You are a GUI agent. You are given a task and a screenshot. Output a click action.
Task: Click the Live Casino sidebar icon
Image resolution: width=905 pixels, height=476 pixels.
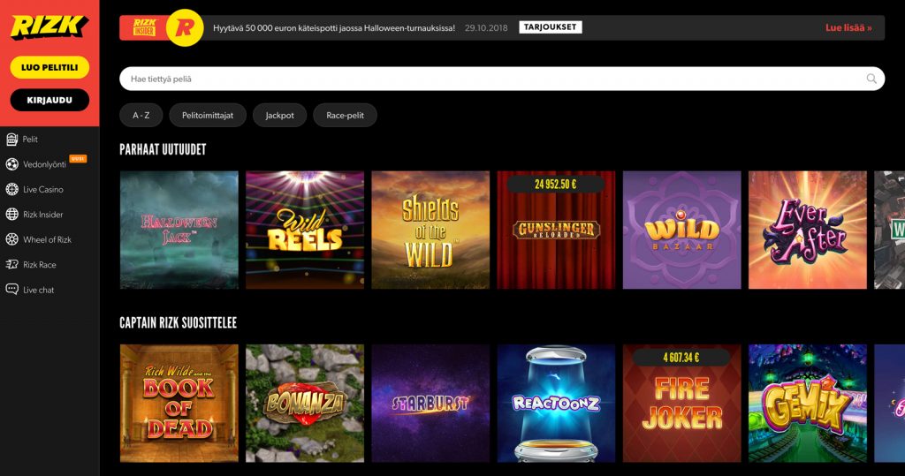point(12,189)
